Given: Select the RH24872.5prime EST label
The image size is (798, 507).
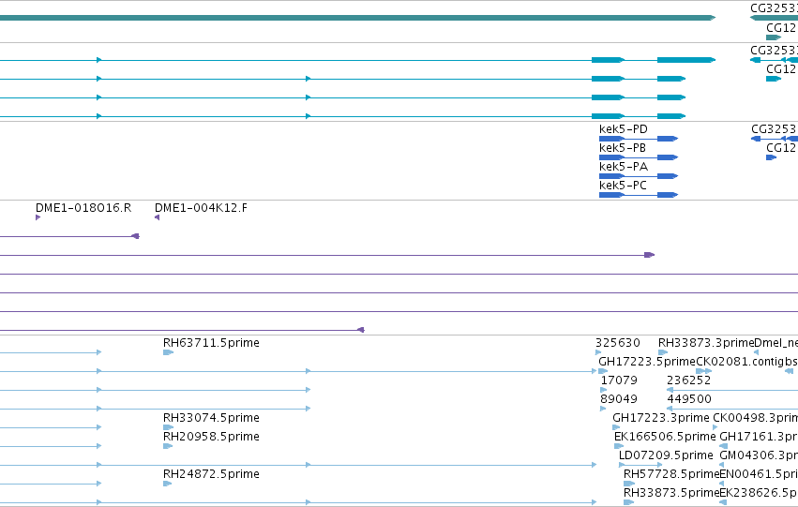Looking at the screenshot, I should (x=211, y=474).
